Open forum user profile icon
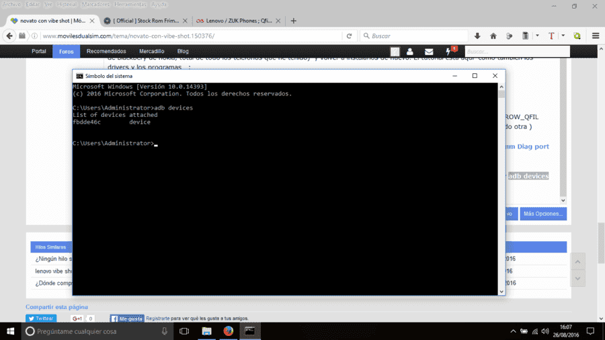 point(410,51)
